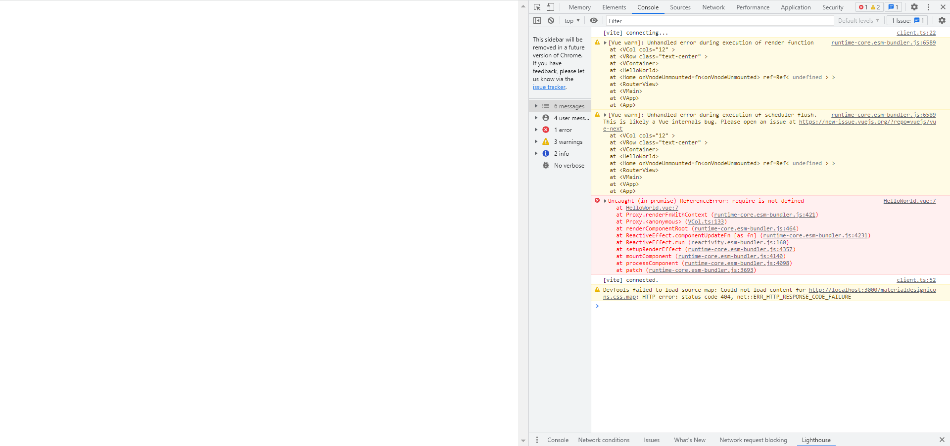The image size is (950, 446).
Task: Create a live expression with the eye icon
Action: [594, 20]
